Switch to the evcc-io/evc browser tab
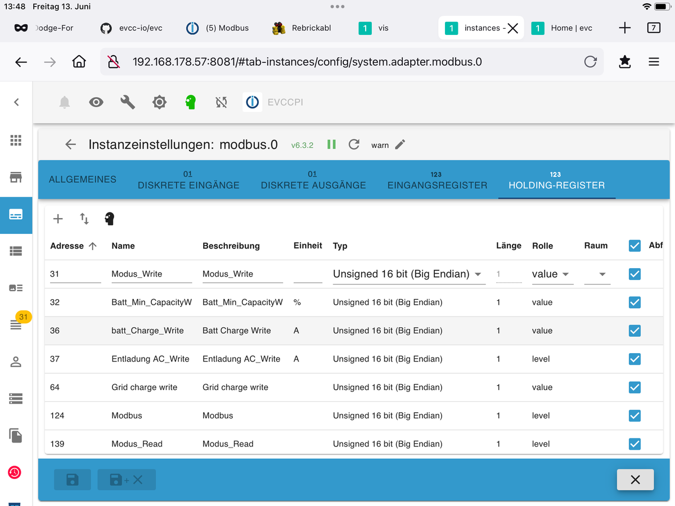Image resolution: width=675 pixels, height=506 pixels. click(131, 28)
